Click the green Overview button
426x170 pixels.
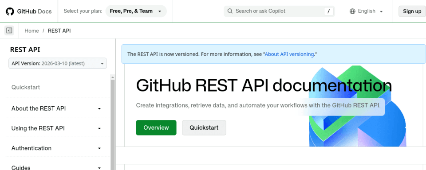[x=156, y=127]
